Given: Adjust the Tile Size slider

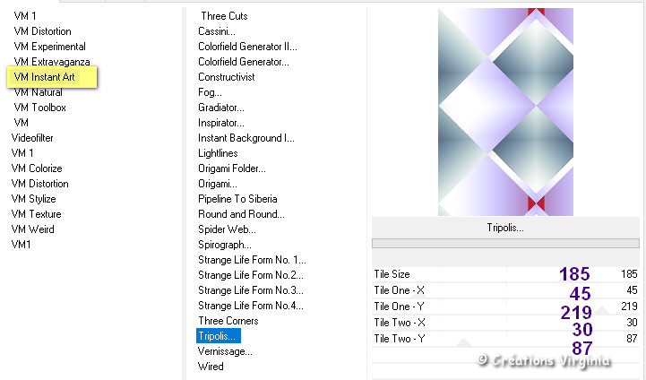Looking at the screenshot, I should click(x=505, y=274).
